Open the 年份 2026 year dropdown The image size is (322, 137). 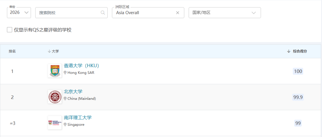click(x=19, y=12)
